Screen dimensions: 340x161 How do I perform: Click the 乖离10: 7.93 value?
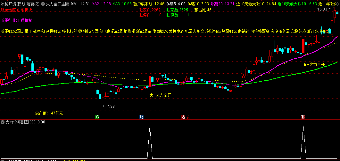[x=198, y=4]
